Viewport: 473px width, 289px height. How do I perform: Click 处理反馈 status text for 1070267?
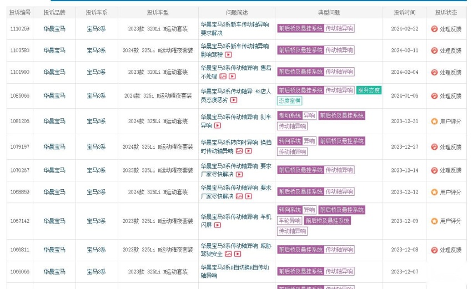pos(451,170)
